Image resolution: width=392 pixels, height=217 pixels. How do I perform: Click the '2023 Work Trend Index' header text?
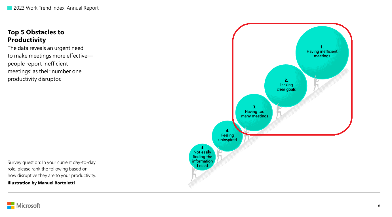56,8
